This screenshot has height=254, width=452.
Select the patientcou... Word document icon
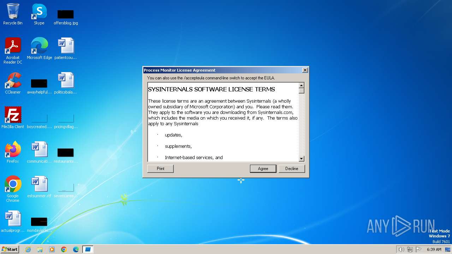66,48
